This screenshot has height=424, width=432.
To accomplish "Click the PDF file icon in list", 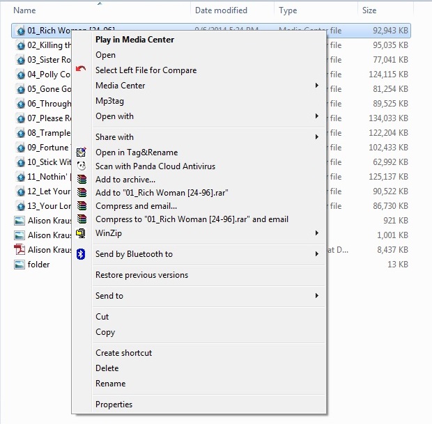I will (20, 249).
